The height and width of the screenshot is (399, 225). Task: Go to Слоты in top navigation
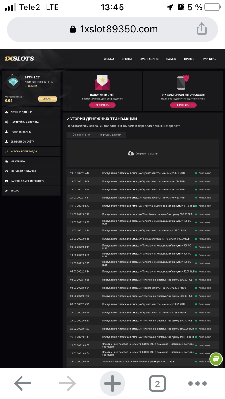click(x=127, y=59)
